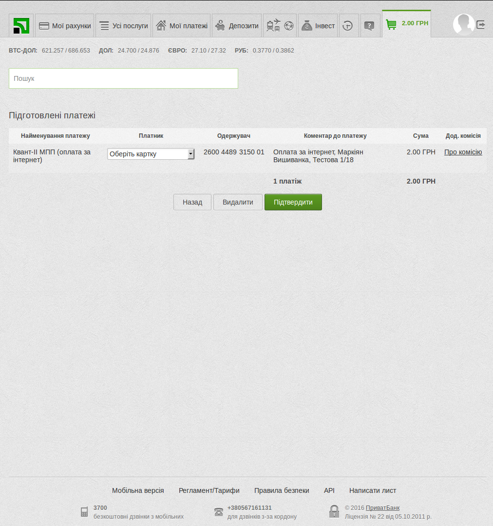The width and height of the screenshot is (493, 526).
Task: Go to the 'Мої платежі' tab
Action: 182,26
